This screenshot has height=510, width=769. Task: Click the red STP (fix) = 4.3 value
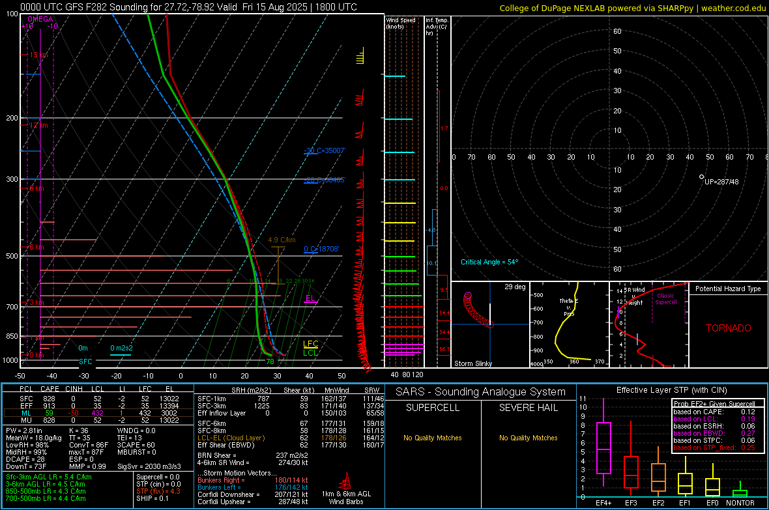click(158, 491)
